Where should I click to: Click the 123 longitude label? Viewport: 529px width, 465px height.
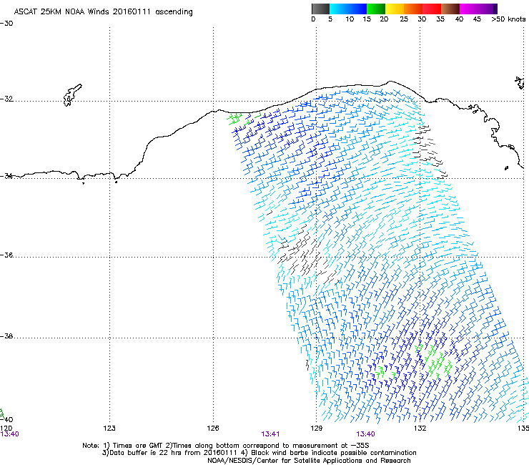109,429
